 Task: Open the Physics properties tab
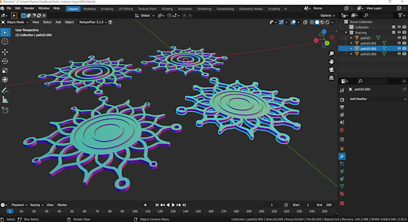coord(342,171)
